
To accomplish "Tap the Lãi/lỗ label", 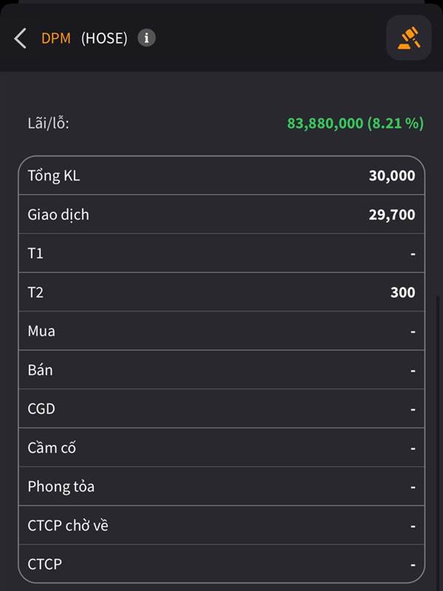I will pos(48,123).
